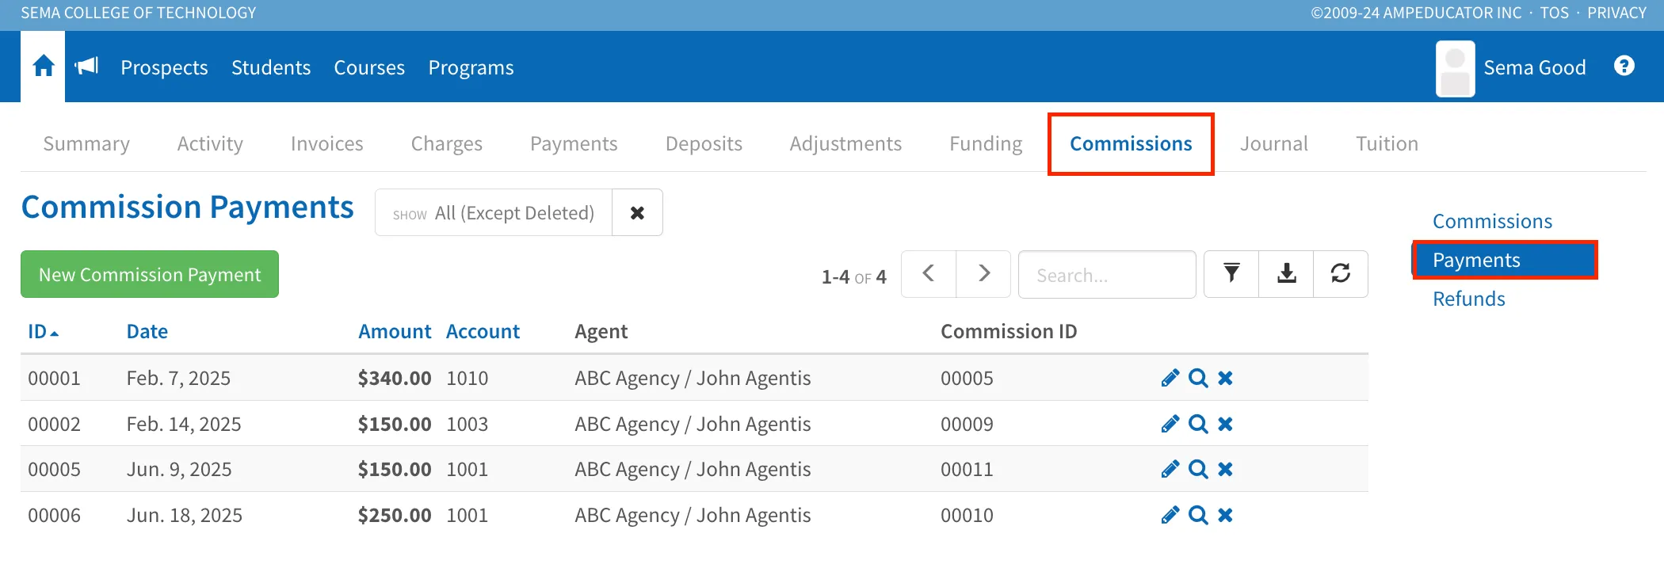1664x564 pixels.
Task: Open the help question mark icon
Action: pyautogui.click(x=1624, y=66)
